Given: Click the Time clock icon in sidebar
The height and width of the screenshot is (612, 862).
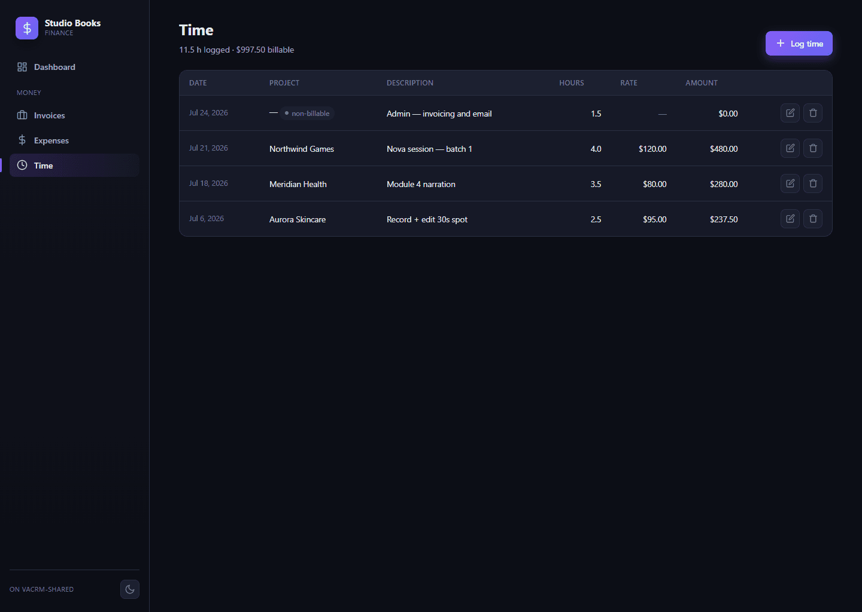Looking at the screenshot, I should pos(22,166).
